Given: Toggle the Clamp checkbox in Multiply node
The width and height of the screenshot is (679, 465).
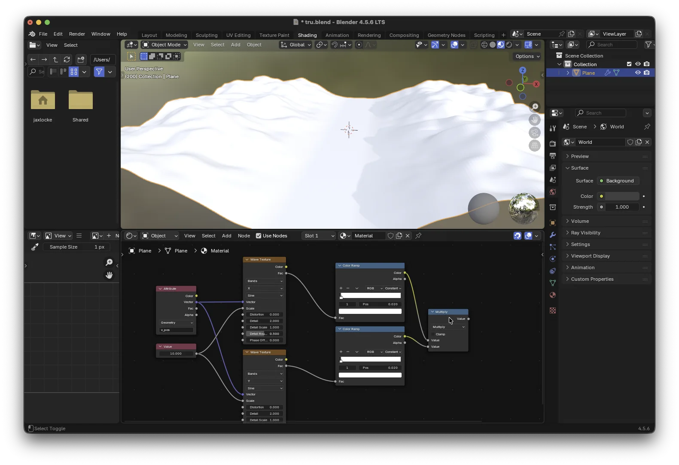Looking at the screenshot, I should coord(433,334).
